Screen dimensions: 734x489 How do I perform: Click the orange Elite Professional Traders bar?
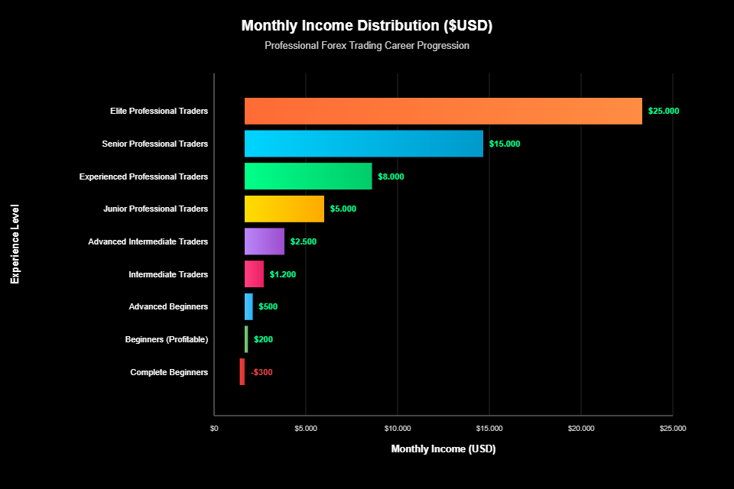pos(443,111)
